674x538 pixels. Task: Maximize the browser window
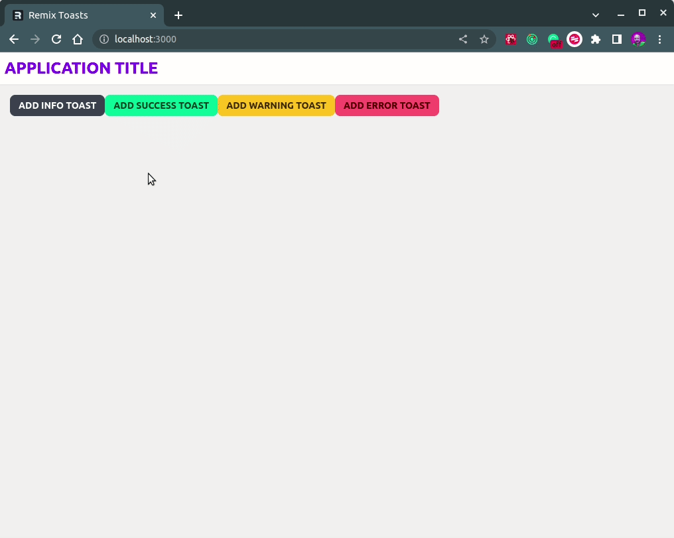(642, 13)
